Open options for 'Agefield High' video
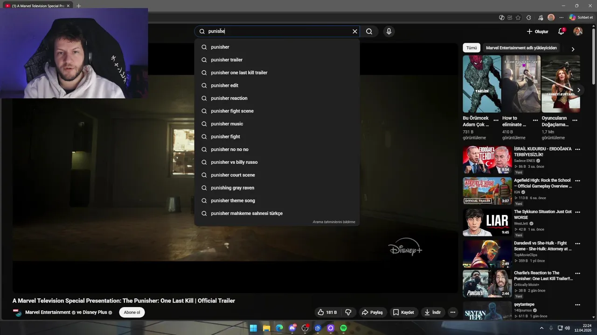 tap(577, 181)
